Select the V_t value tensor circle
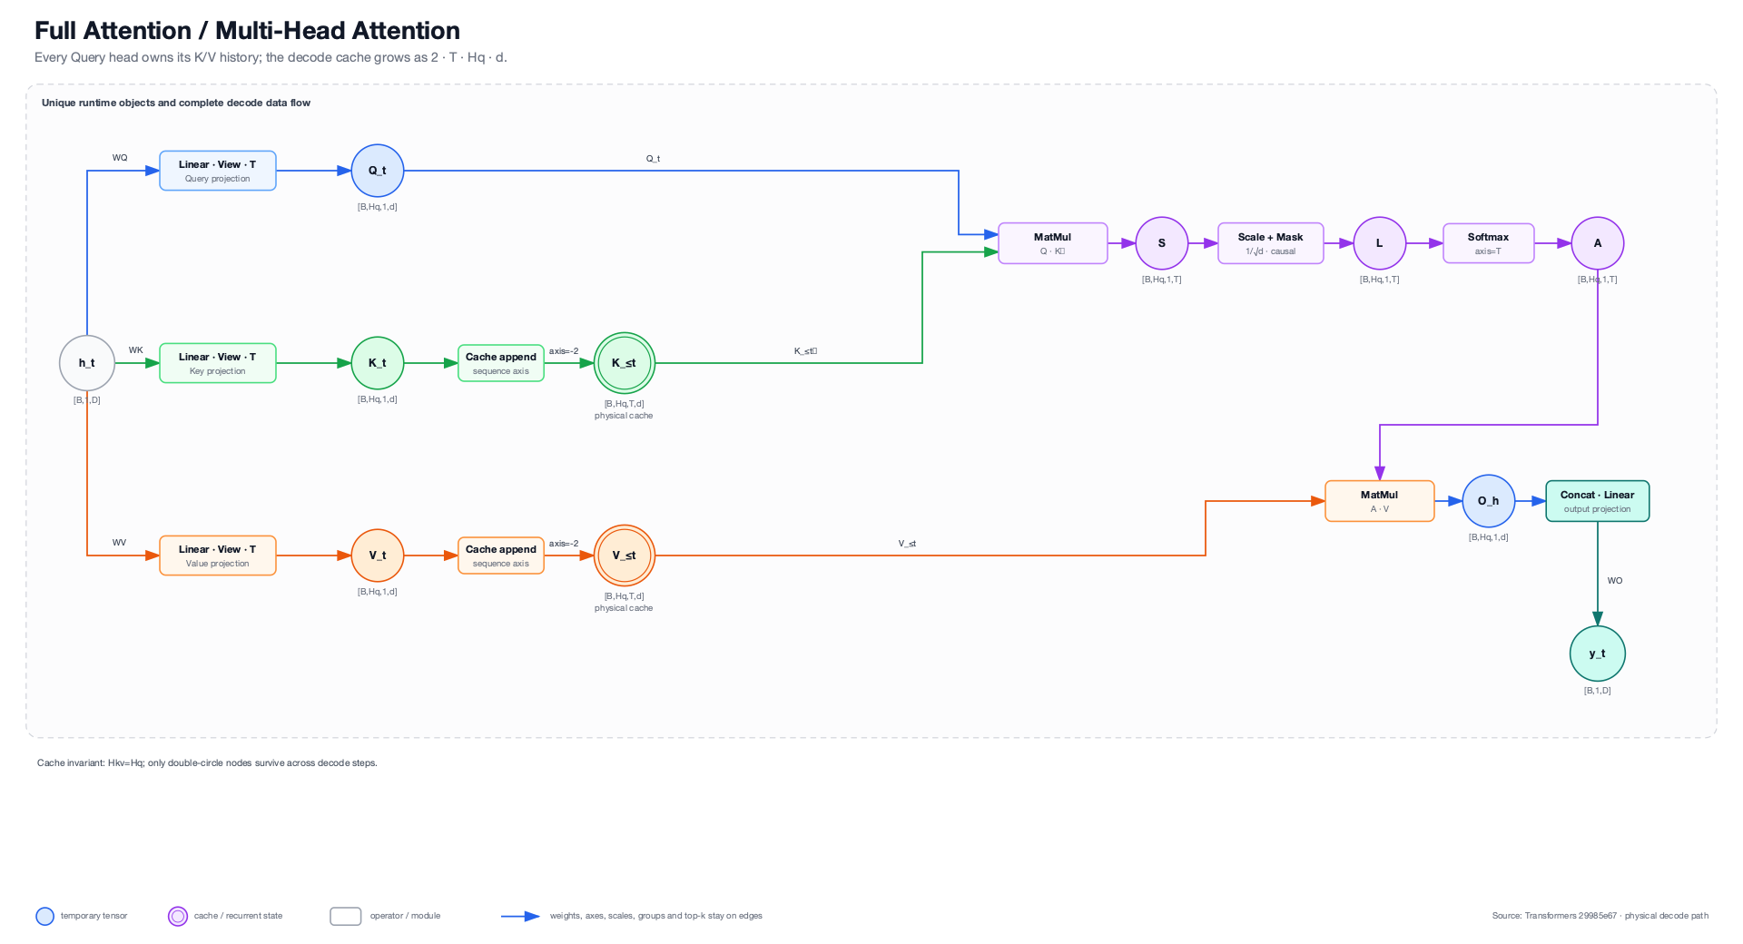 [x=378, y=556]
